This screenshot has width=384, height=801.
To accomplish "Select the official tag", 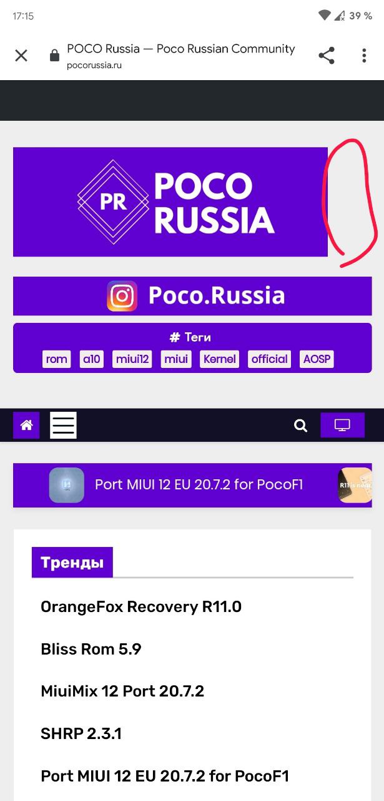I will pyautogui.click(x=270, y=359).
